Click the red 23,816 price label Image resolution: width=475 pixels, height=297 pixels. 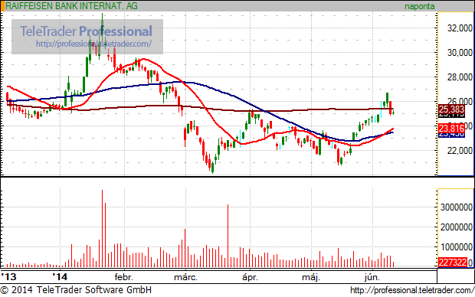point(451,129)
